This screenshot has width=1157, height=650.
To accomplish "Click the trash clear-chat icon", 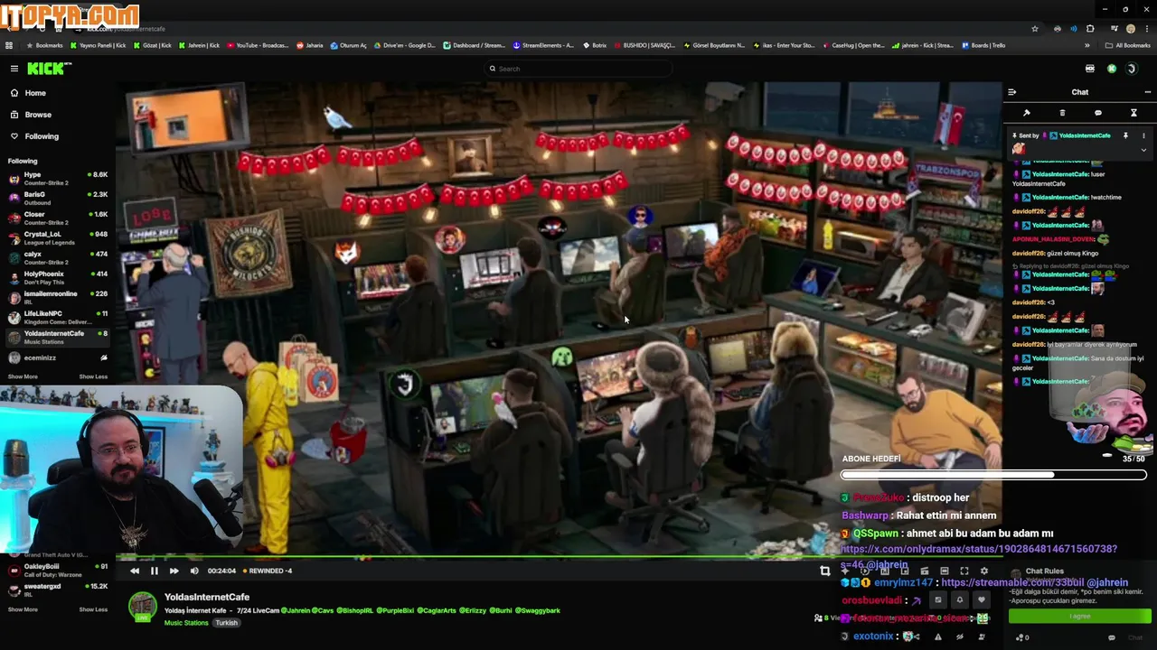I will [1062, 113].
